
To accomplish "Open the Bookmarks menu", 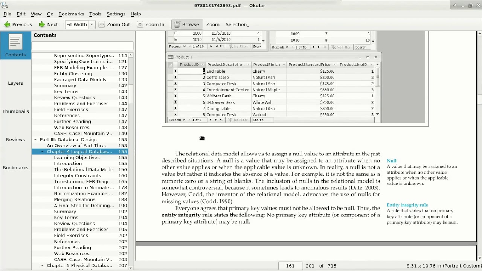I will tap(71, 14).
